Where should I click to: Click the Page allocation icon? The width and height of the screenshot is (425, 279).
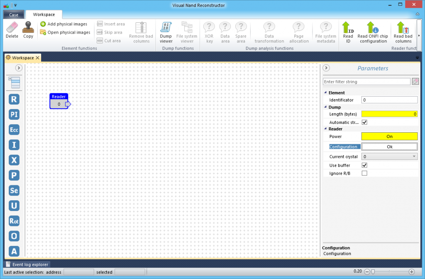[x=299, y=27]
